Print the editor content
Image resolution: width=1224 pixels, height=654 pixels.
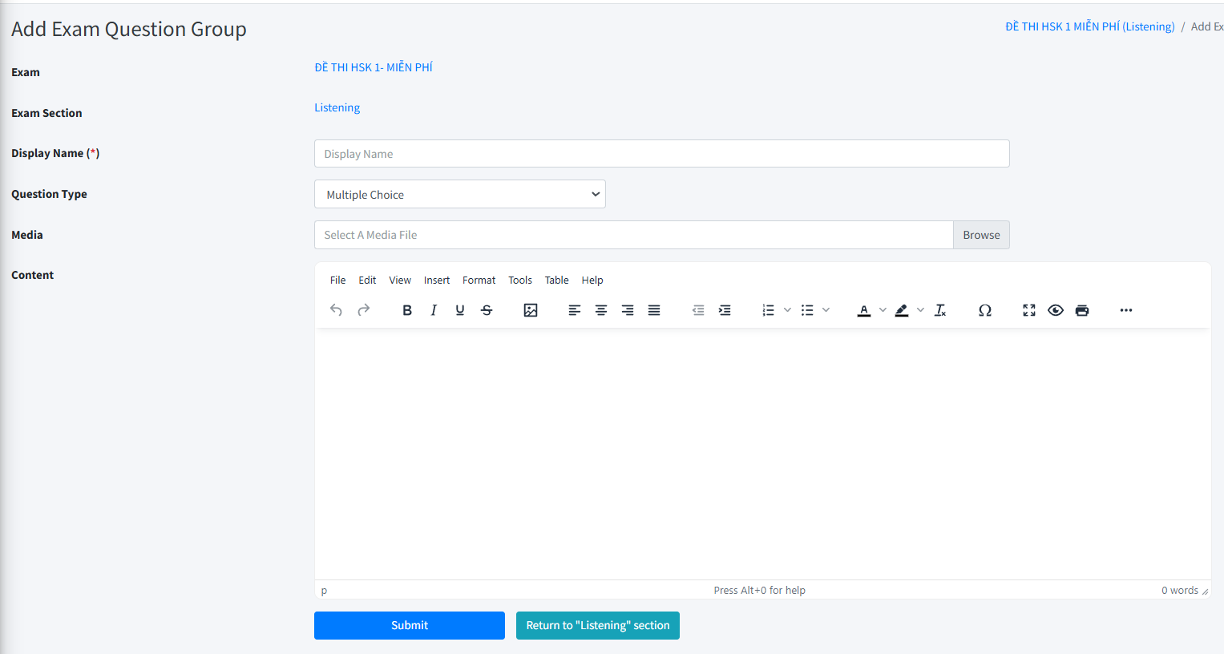(1082, 310)
